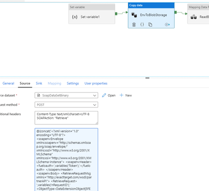Viewport: 209px width, 191px height.
Task: View code braces icon on EnvToBlobStorage
Action: (142, 25)
